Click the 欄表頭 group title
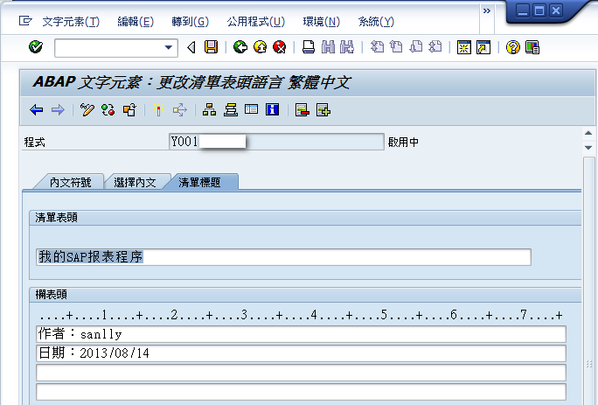 pyautogui.click(x=51, y=294)
